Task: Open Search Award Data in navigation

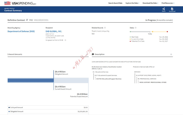Action: [115, 3]
